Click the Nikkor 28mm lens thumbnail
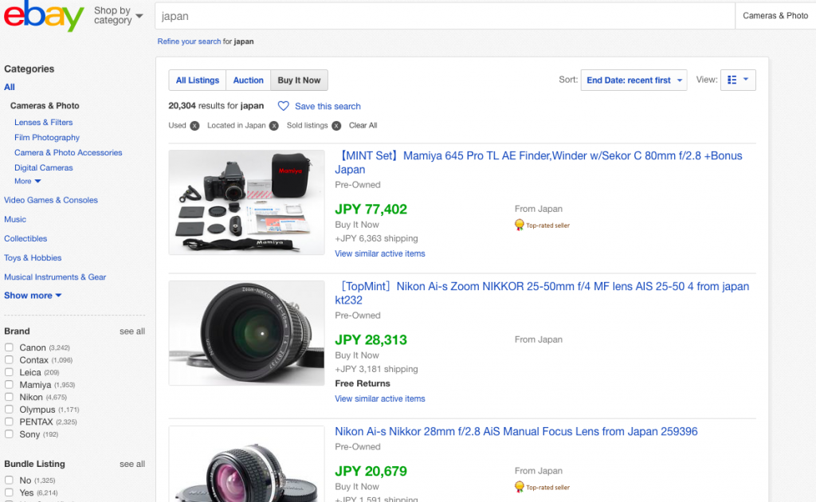Image resolution: width=816 pixels, height=502 pixels. (x=247, y=464)
